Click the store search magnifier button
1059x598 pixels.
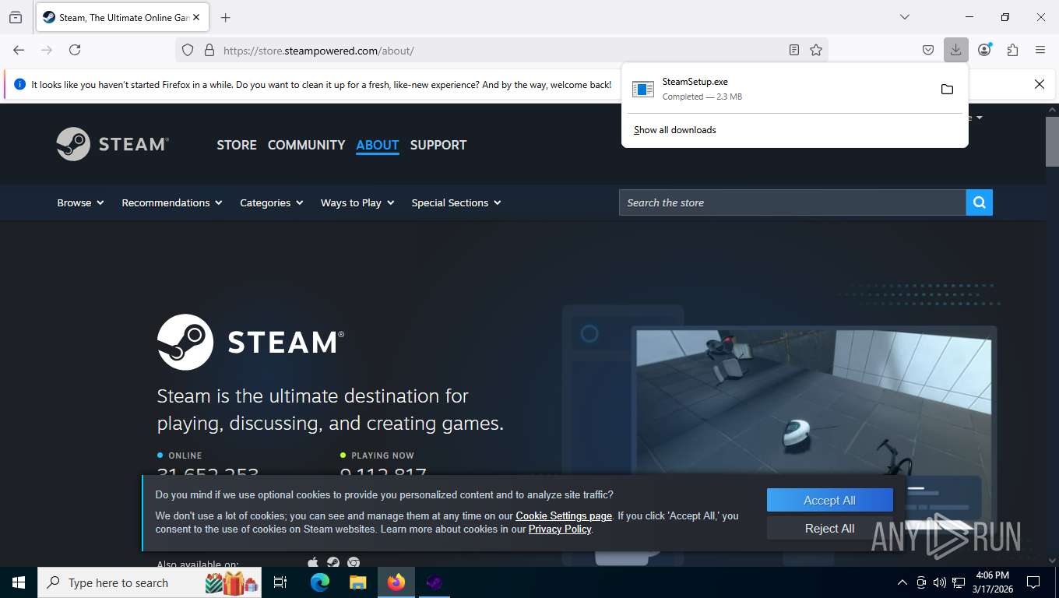[x=980, y=202]
